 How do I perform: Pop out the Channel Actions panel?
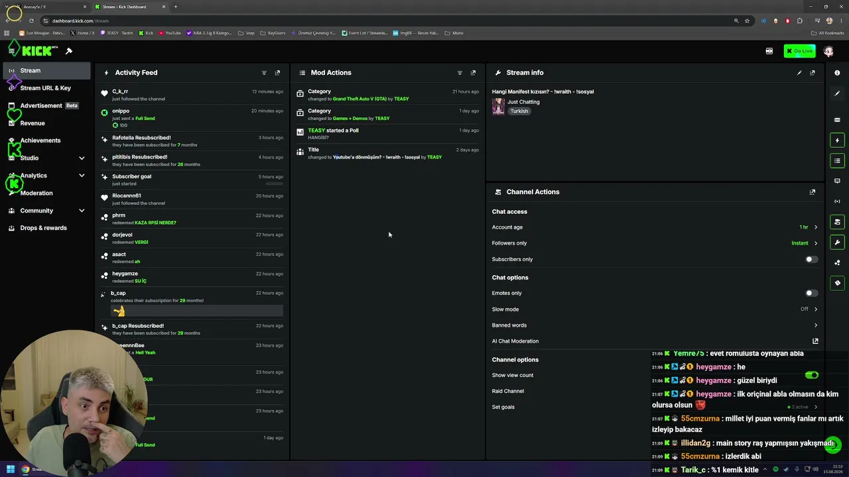(813, 192)
